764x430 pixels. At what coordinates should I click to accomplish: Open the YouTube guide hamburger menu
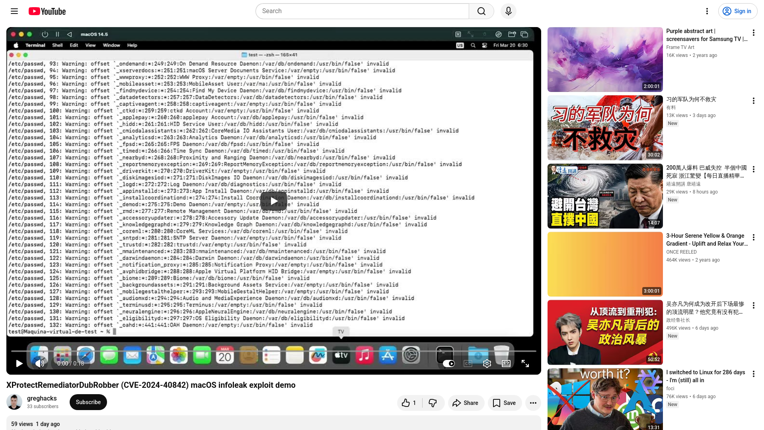pos(14,11)
